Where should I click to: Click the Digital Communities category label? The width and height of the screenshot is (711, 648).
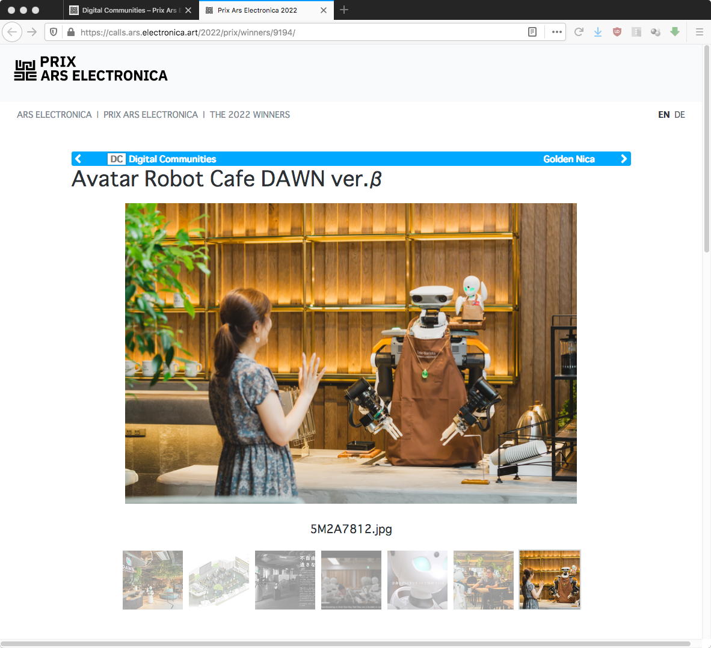172,159
